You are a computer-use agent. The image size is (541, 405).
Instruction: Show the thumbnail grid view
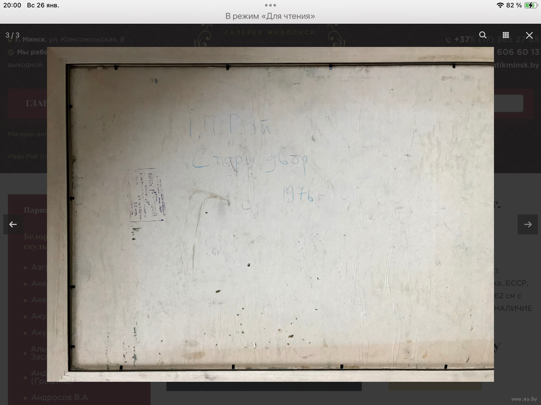pyautogui.click(x=505, y=35)
